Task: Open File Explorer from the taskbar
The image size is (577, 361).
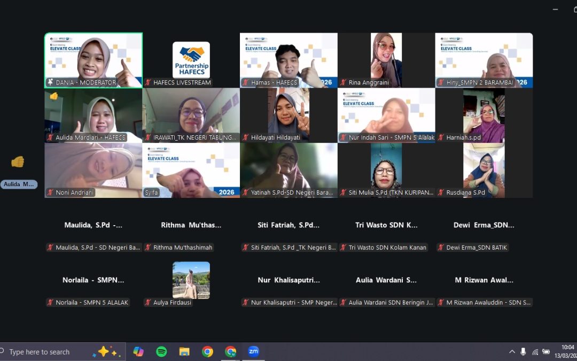Action: [184, 352]
